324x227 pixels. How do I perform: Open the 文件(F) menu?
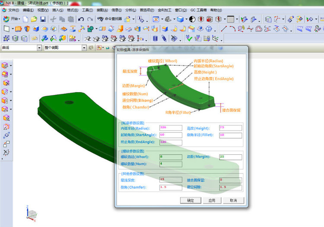(13, 10)
